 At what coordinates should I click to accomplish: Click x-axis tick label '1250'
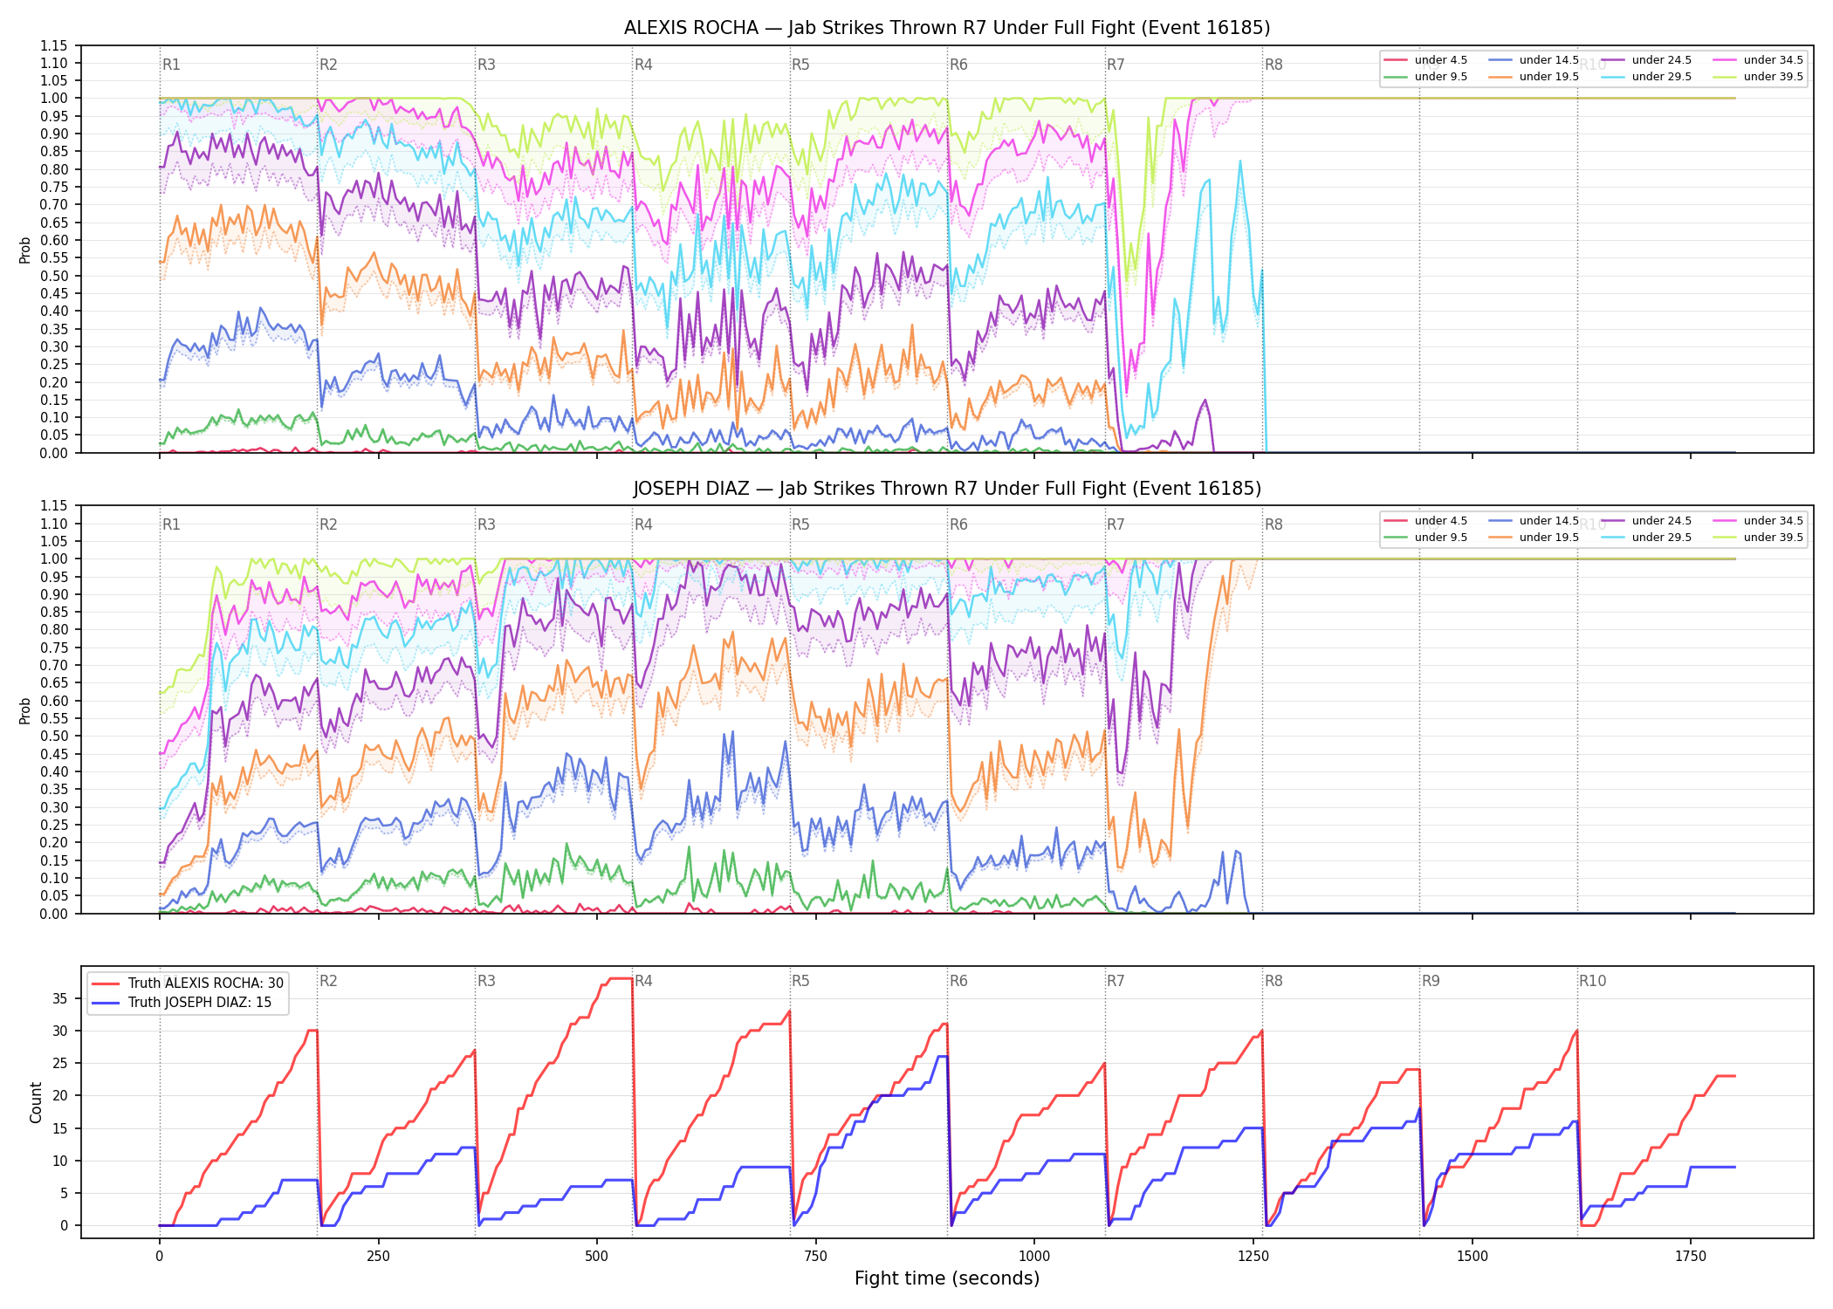[x=1253, y=1257]
